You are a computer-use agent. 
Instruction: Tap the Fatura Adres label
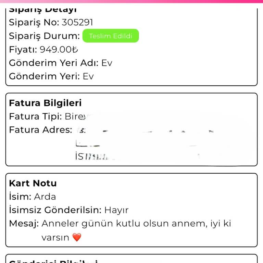click(x=40, y=130)
